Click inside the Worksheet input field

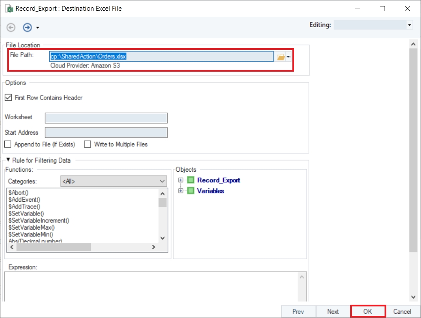coord(106,118)
